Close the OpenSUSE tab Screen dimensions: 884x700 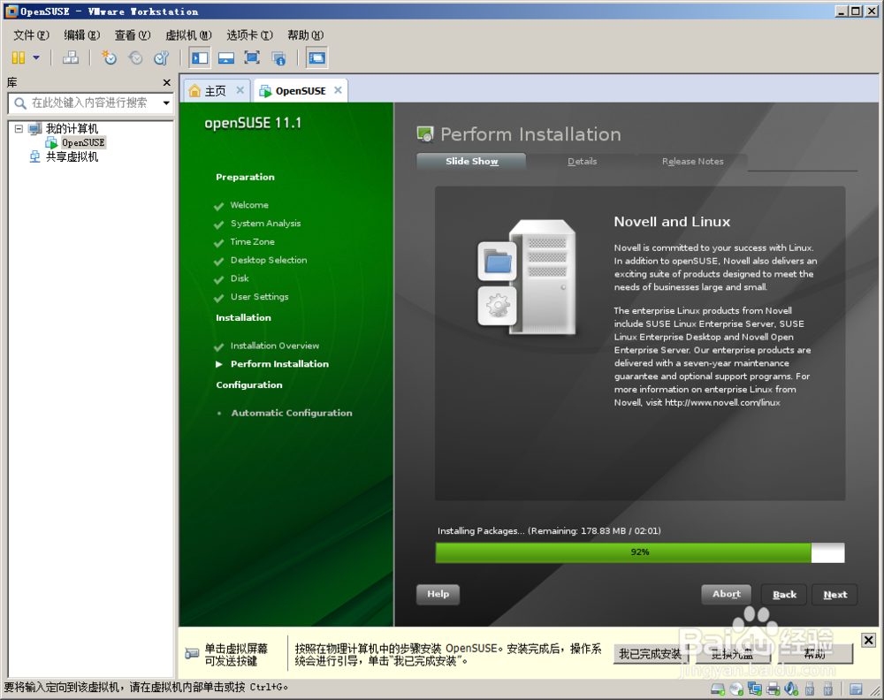pyautogui.click(x=338, y=90)
